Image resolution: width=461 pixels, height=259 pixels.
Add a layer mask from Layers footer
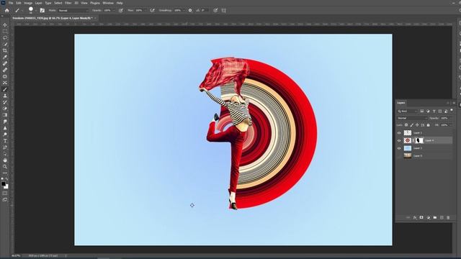click(421, 217)
